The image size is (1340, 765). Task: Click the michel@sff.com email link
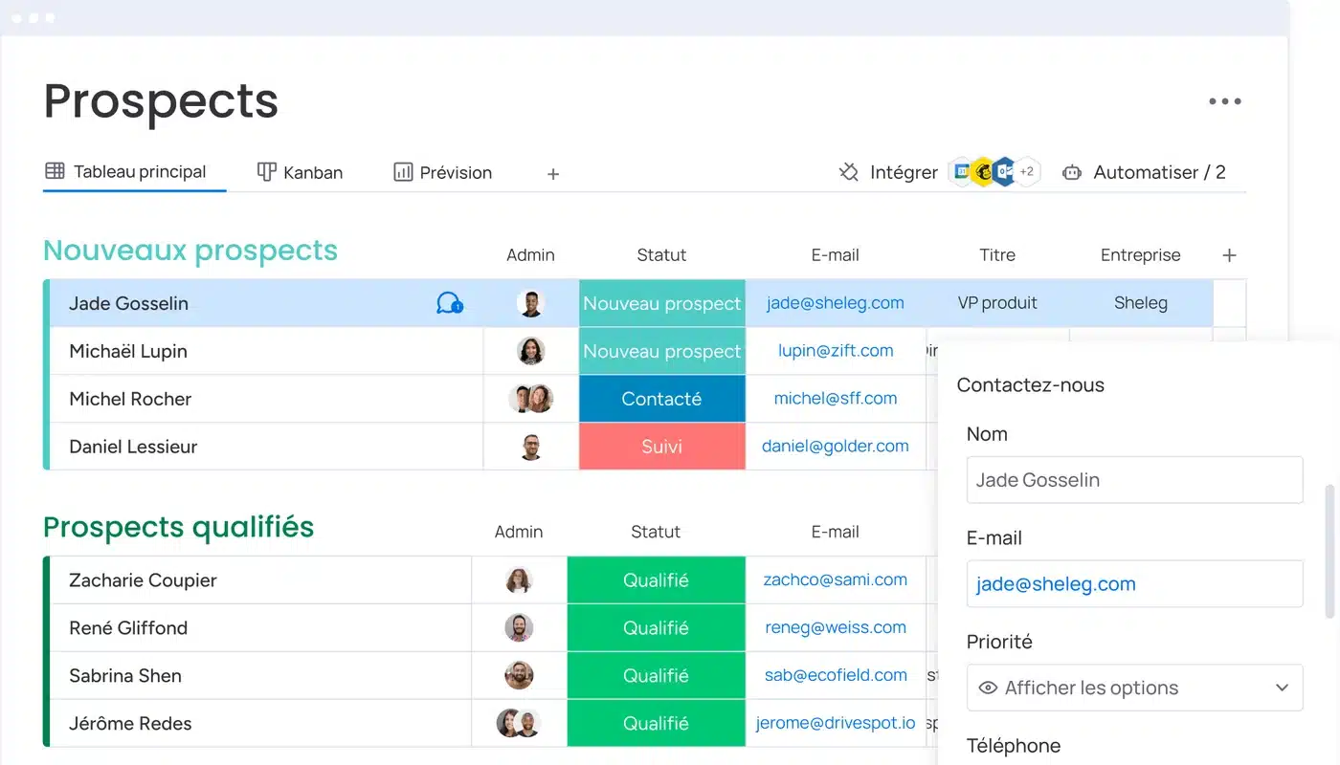click(836, 399)
